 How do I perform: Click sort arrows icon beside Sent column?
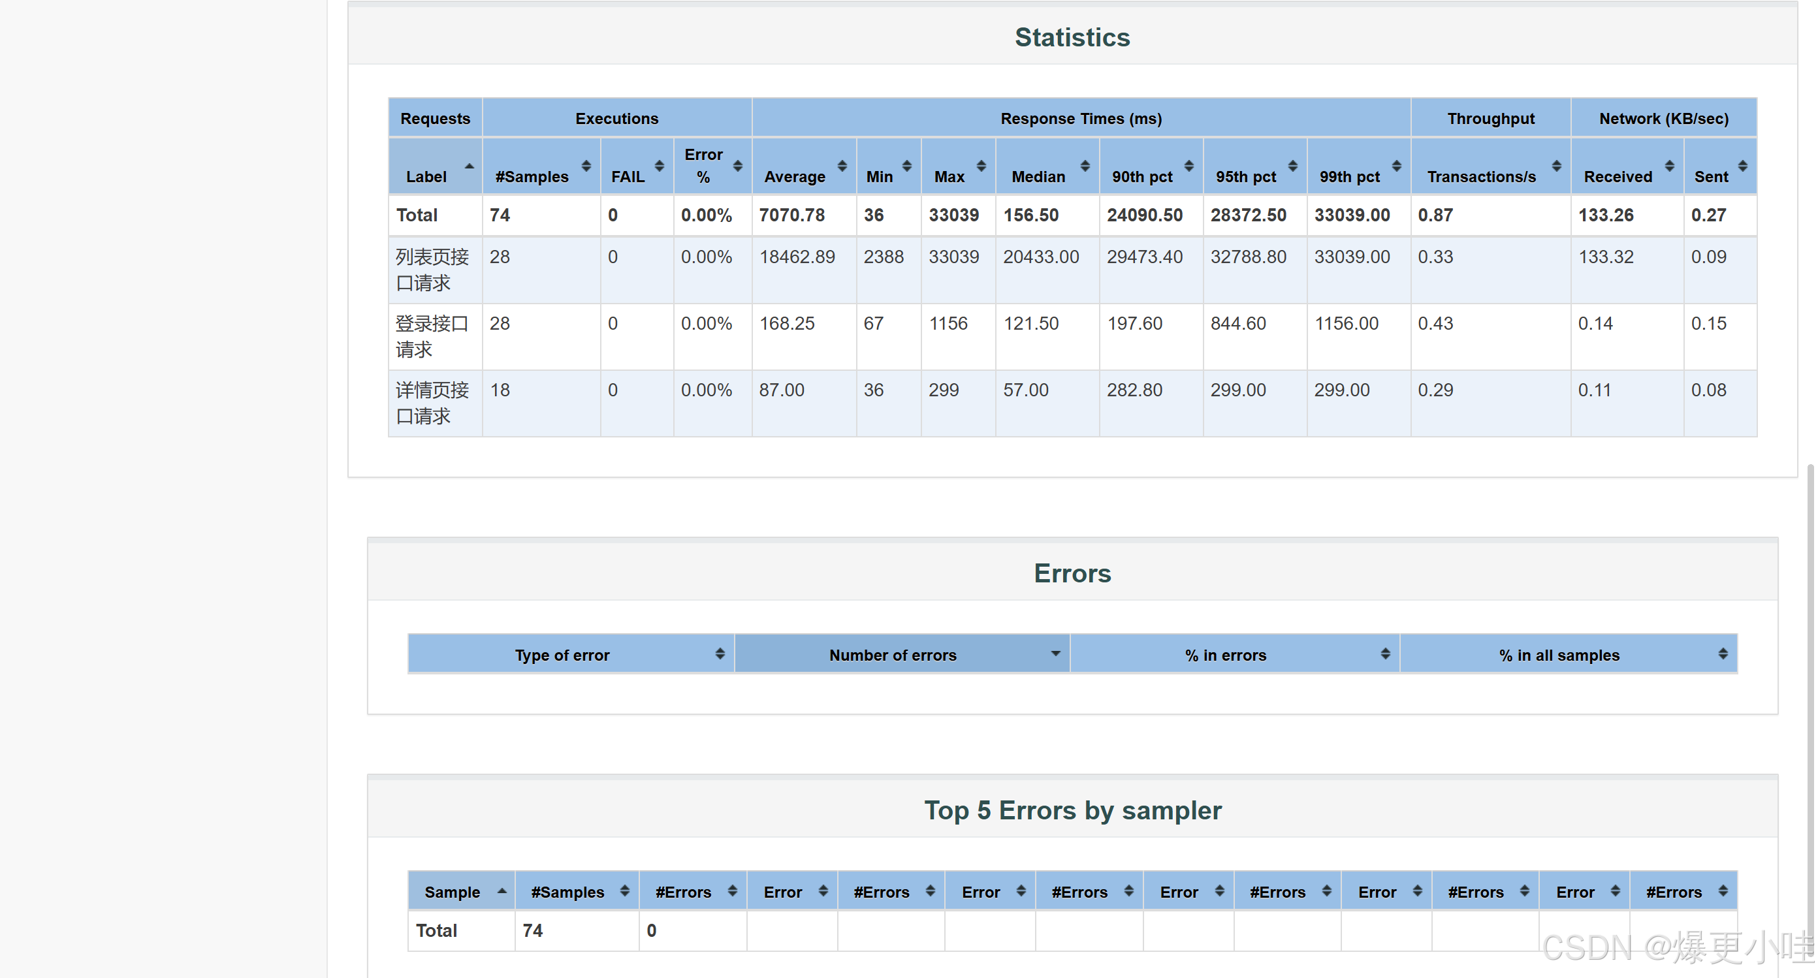(1742, 166)
